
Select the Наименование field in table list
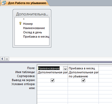point(34,28)
